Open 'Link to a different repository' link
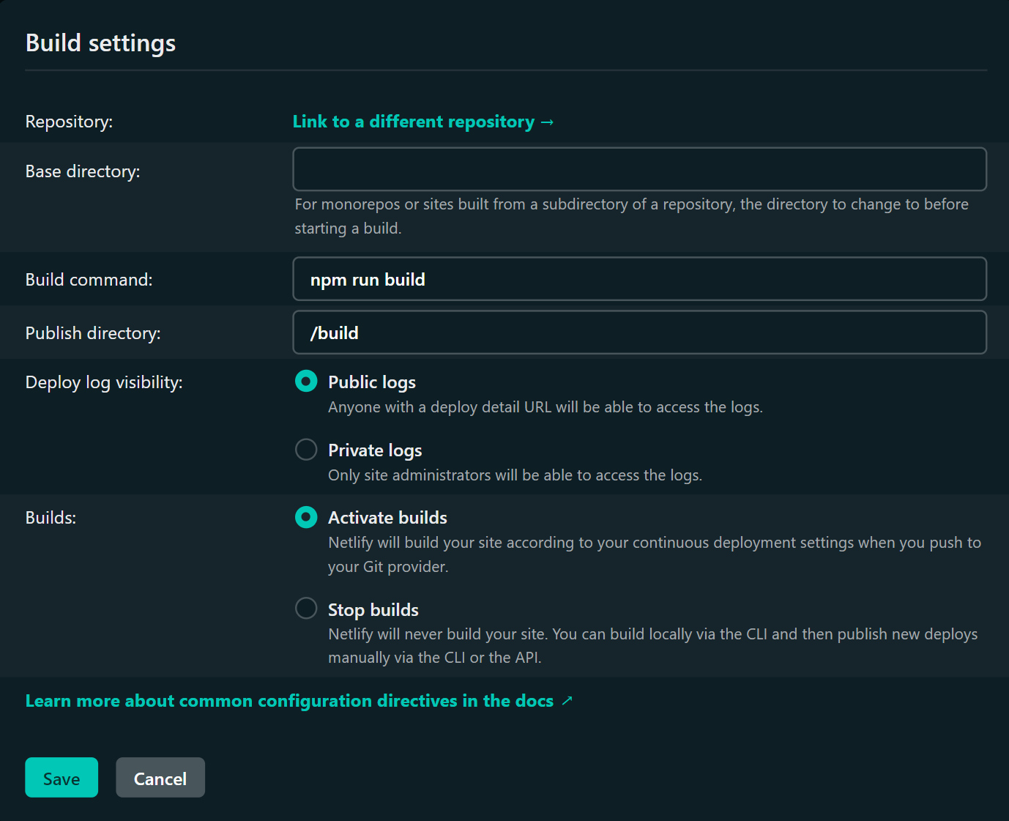The width and height of the screenshot is (1009, 821). 414,122
